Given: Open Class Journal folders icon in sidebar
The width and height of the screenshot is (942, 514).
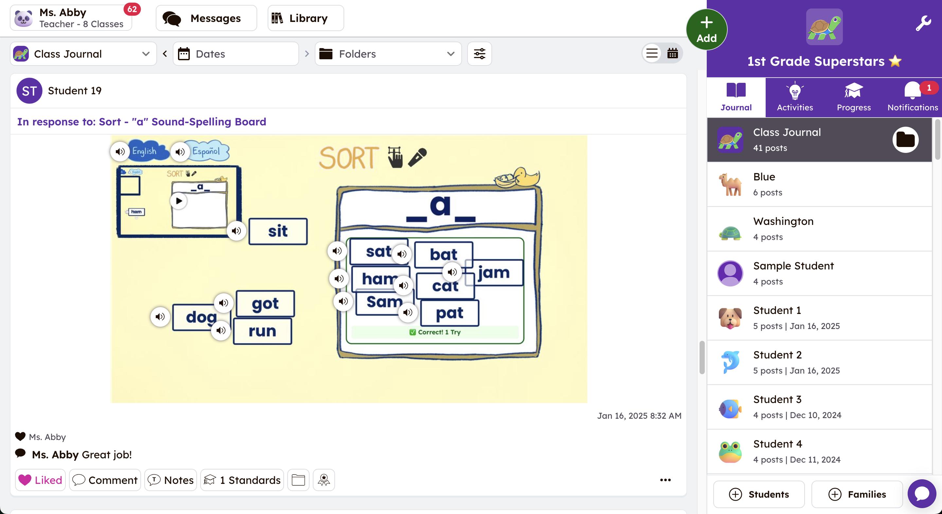Looking at the screenshot, I should (905, 139).
